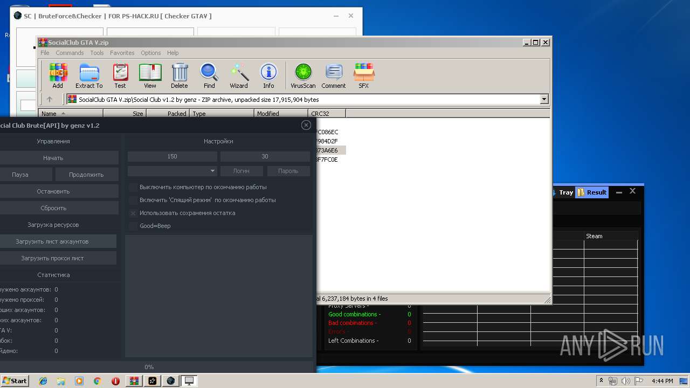Go up one folder level in WinRAR
The height and width of the screenshot is (388, 690).
(50, 99)
